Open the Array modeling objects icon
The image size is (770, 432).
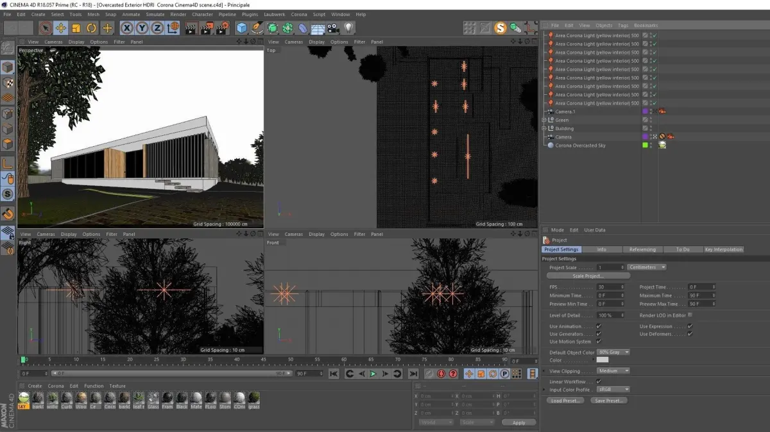coord(287,28)
